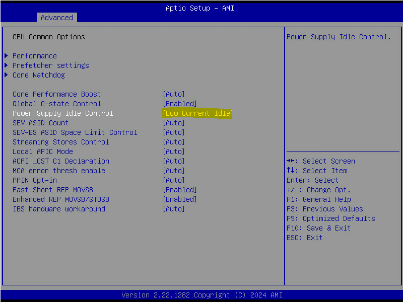Open the [Low Current Idle] value
This screenshot has width=403, height=302.
click(x=197, y=113)
